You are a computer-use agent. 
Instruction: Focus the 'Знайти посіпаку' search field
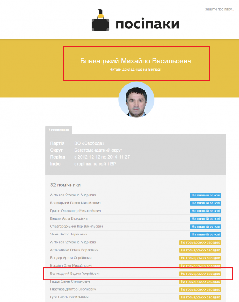219,9
